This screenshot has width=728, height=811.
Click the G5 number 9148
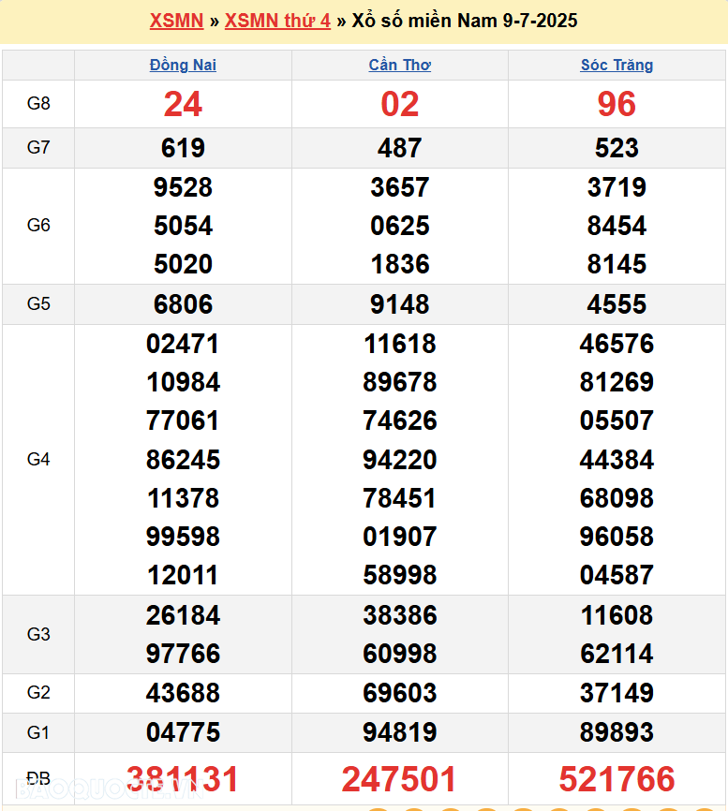click(400, 304)
